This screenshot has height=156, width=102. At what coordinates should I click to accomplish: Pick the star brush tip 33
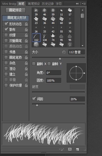pos(45,29)
